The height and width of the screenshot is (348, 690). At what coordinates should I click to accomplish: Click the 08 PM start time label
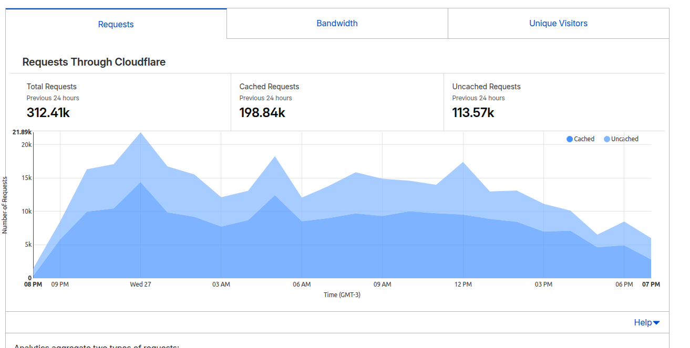pyautogui.click(x=33, y=284)
